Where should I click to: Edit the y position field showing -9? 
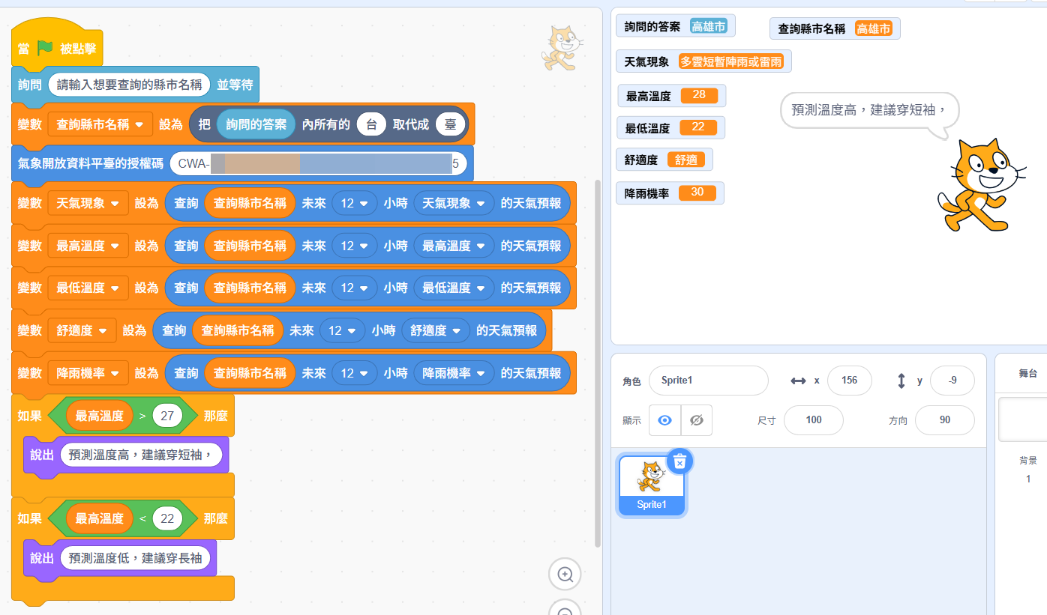tap(952, 381)
